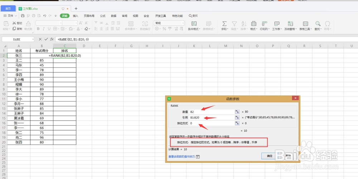358x179 pixels.
Task: Increase font size with A+ icon
Action: point(81,23)
